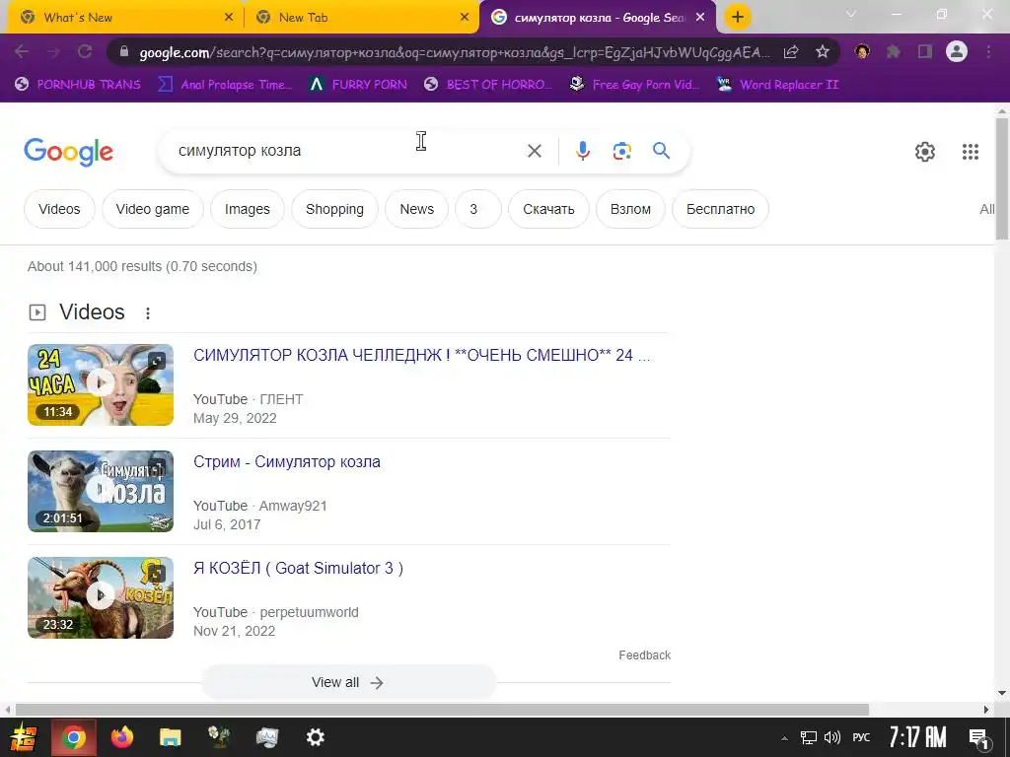1010x757 pixels.
Task: Click the extension avatar icon beside star
Action: click(862, 51)
